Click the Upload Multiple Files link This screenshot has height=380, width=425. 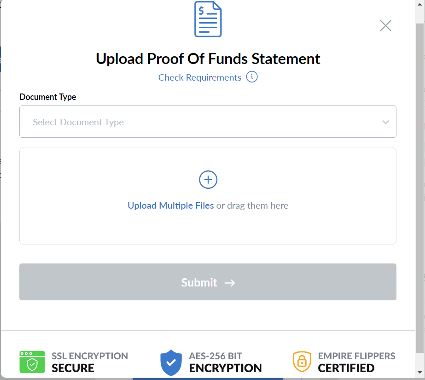coord(170,205)
